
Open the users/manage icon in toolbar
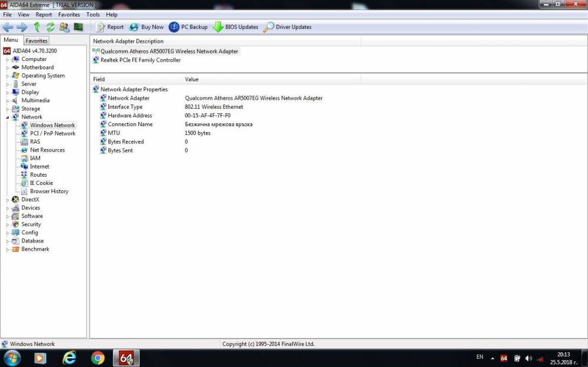tap(64, 27)
